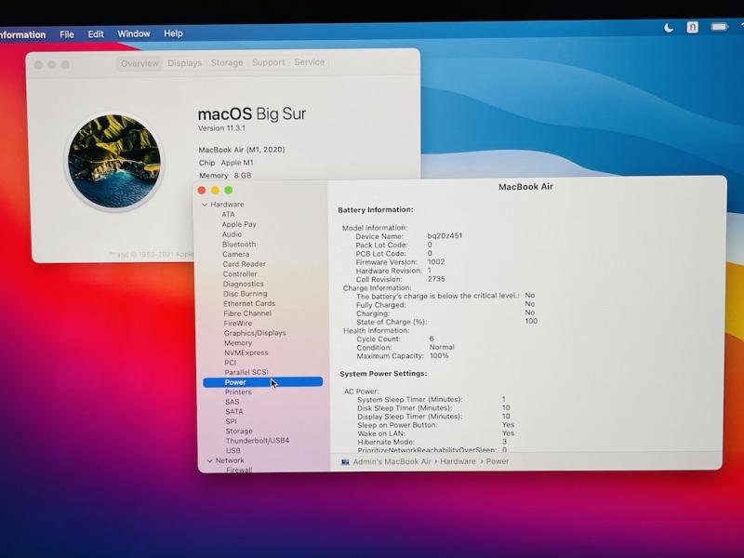Open the Window menu

(x=134, y=33)
